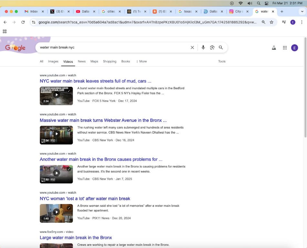The height and width of the screenshot is (248, 307).
Task: Go back to the previous page
Action: click(x=5, y=22)
